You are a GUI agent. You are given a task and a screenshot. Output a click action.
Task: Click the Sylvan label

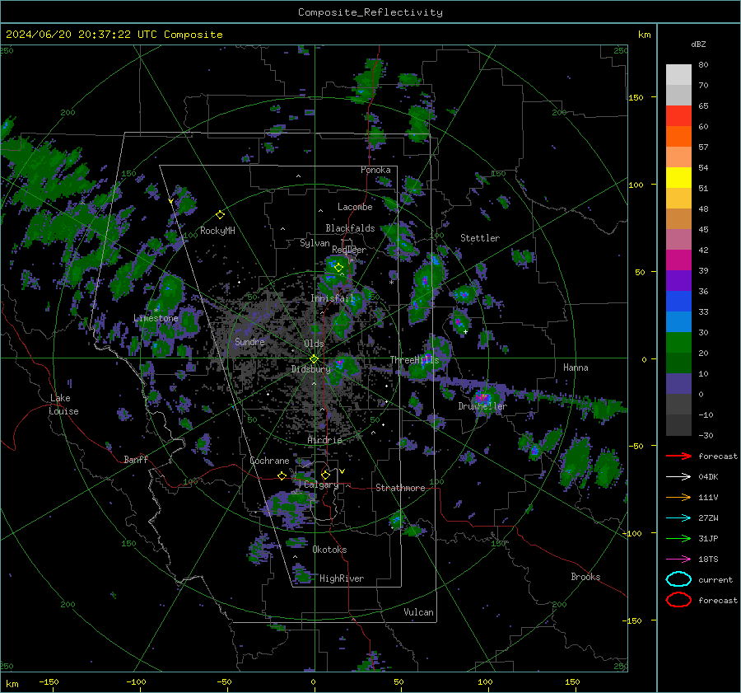pyautogui.click(x=315, y=243)
